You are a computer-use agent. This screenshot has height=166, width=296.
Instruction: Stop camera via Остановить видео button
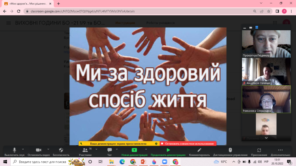38,151
